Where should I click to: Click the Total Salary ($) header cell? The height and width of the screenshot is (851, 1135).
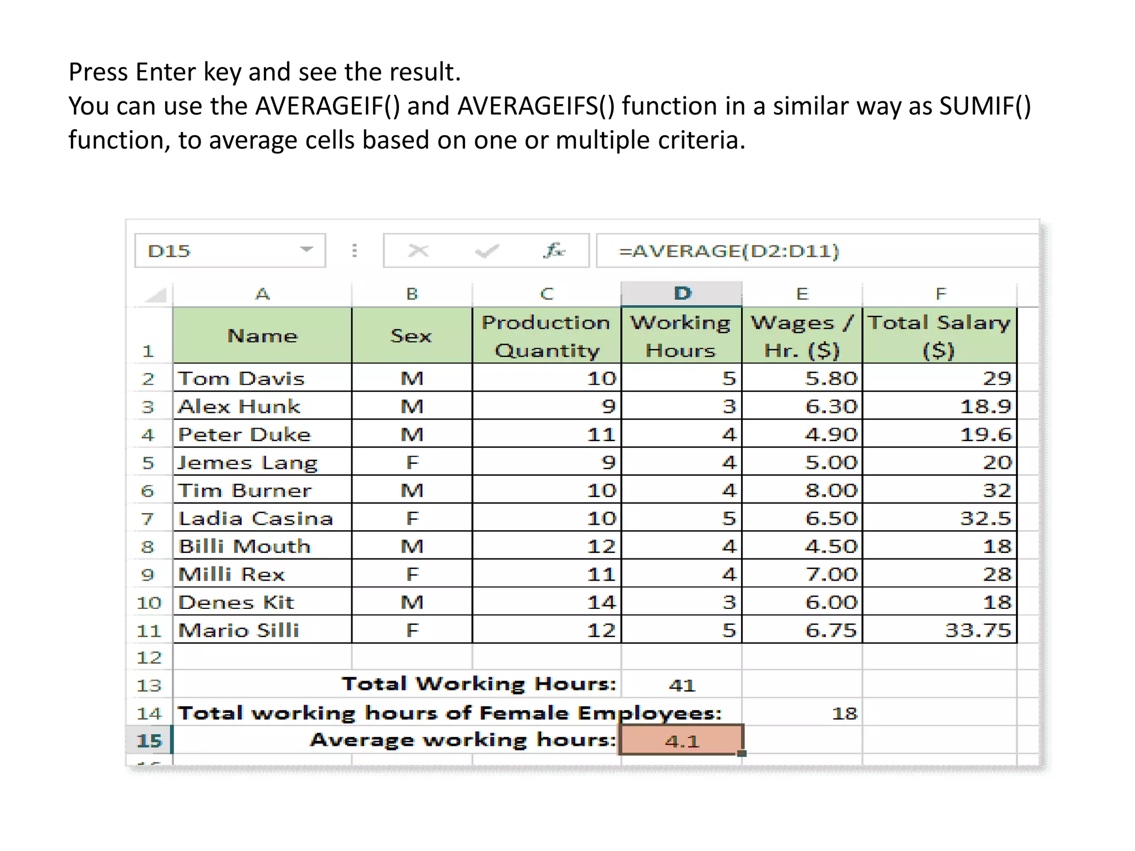pyautogui.click(x=940, y=336)
